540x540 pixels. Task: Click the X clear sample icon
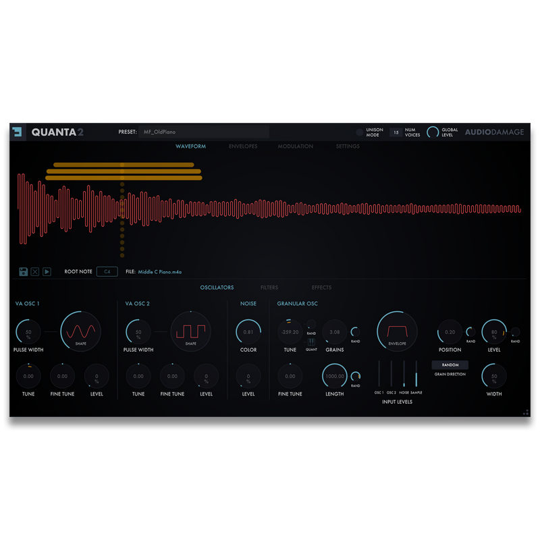click(35, 271)
